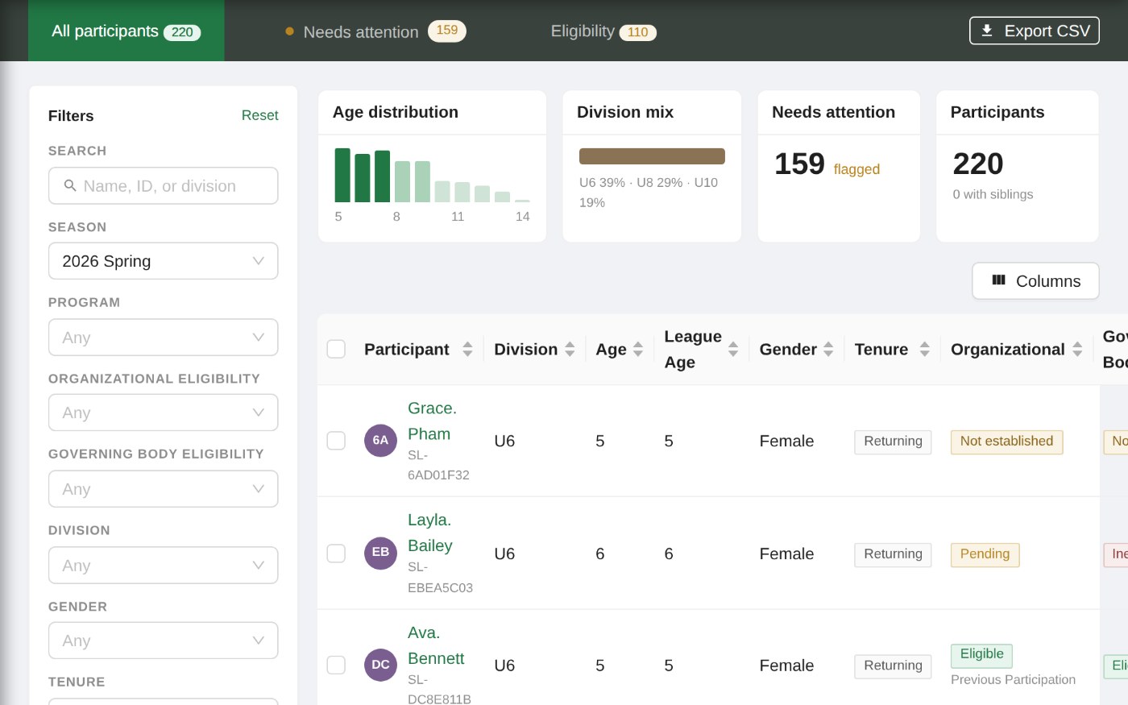The width and height of the screenshot is (1128, 705).
Task: Open the Program filter dropdown
Action: click(164, 338)
